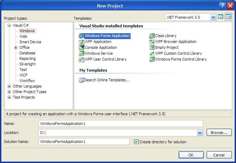Choose 'Console Application' template text
The width and height of the screenshot is (236, 163).
pyautogui.click(x=101, y=48)
